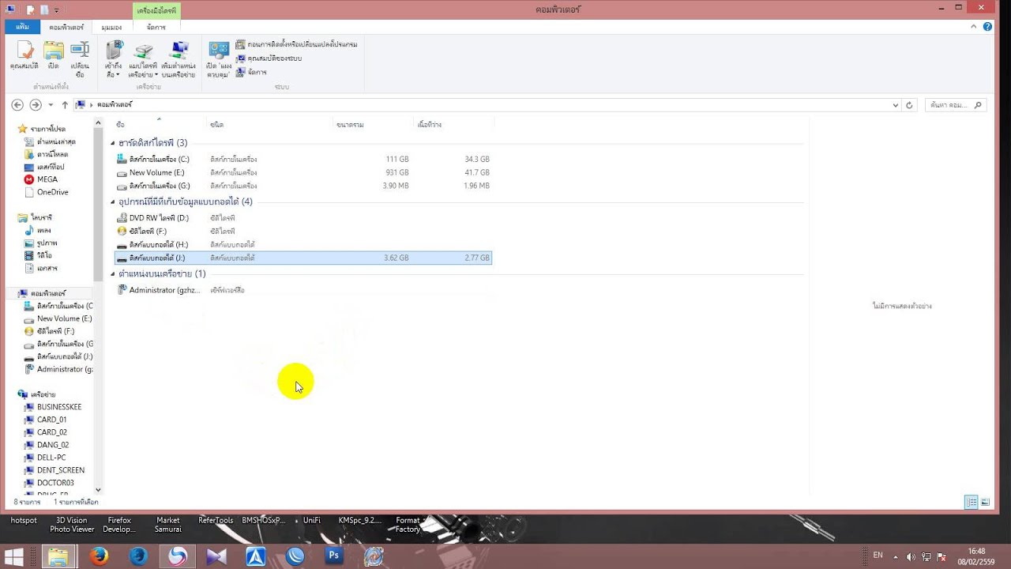Open the File (แฟ้ม) tab

pyautogui.click(x=22, y=27)
